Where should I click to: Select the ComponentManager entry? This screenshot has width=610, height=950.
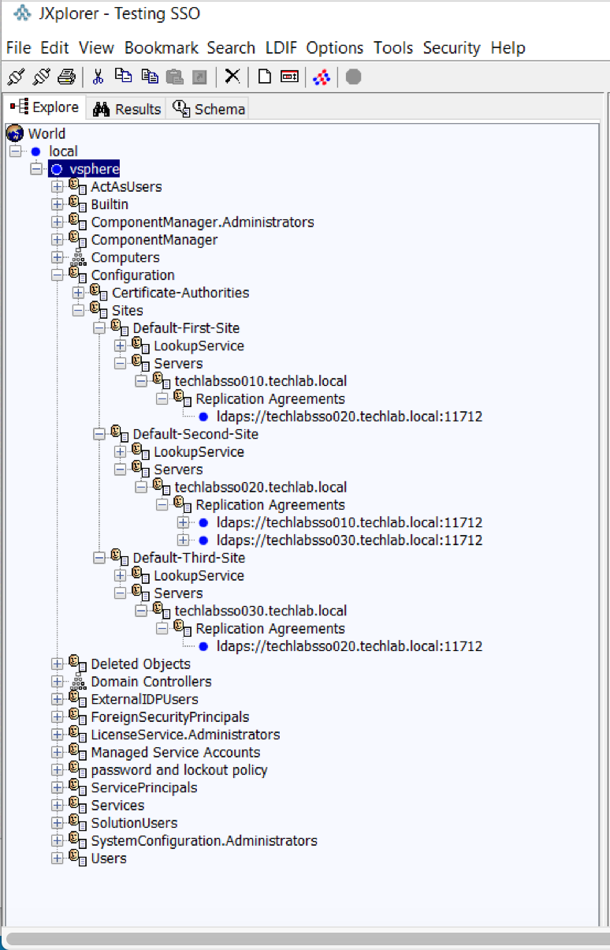tap(154, 240)
